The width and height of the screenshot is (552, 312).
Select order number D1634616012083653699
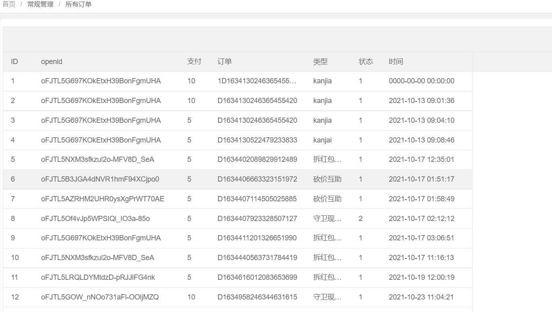tap(257, 277)
